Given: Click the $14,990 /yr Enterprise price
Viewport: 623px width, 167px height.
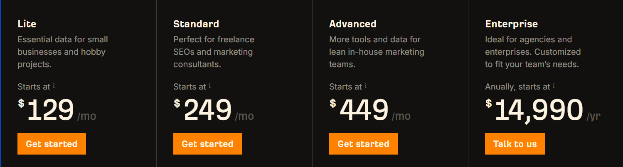Looking at the screenshot, I should 543,111.
